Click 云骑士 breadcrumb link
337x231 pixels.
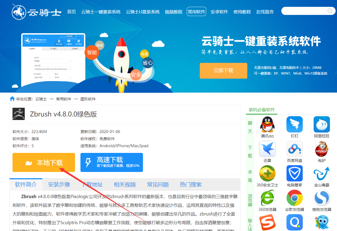click(41, 99)
